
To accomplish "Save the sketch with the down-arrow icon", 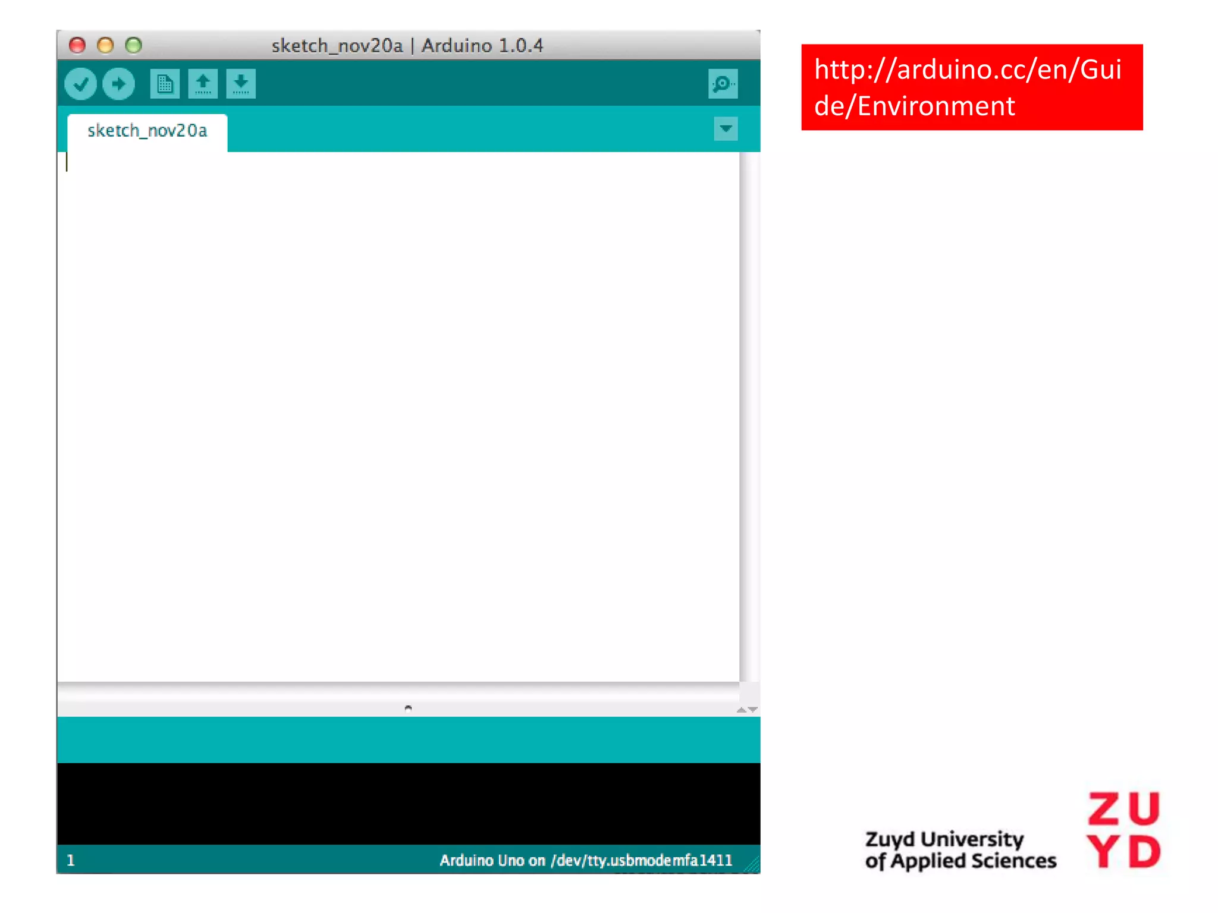I will click(241, 84).
